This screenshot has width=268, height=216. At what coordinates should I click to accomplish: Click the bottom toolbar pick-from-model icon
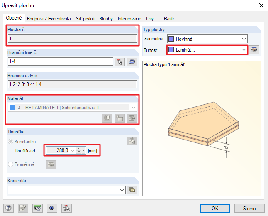[66, 208]
